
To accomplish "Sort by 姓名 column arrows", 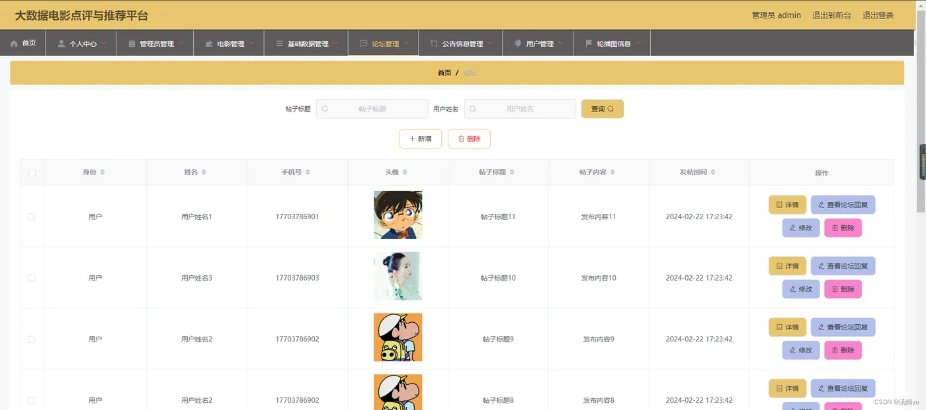I will pos(204,172).
